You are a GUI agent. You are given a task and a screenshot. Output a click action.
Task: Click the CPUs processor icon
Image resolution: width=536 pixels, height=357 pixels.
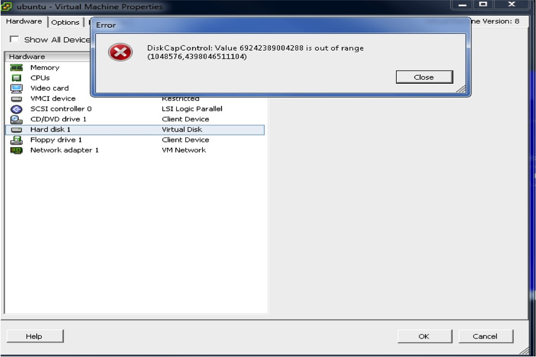pyautogui.click(x=16, y=78)
